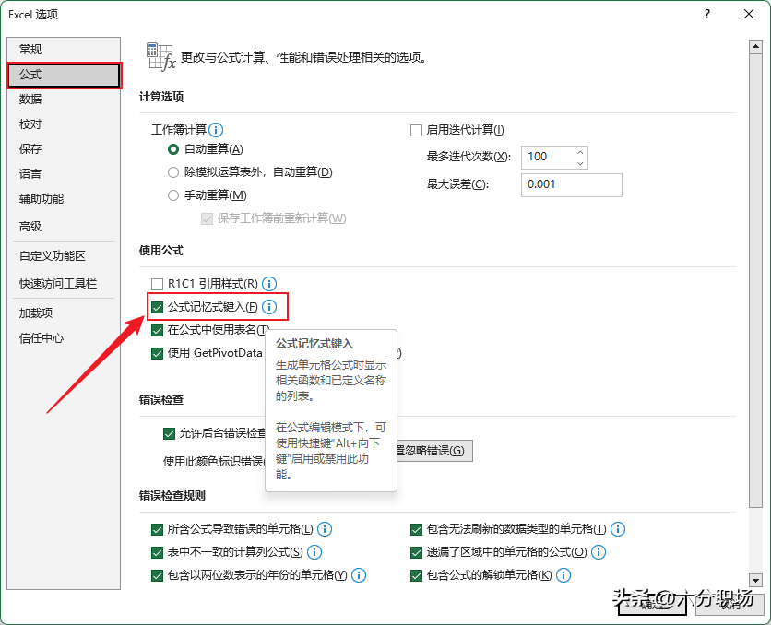Toggle 使用 GetPivotData checkbox
The height and width of the screenshot is (625, 771).
point(157,353)
